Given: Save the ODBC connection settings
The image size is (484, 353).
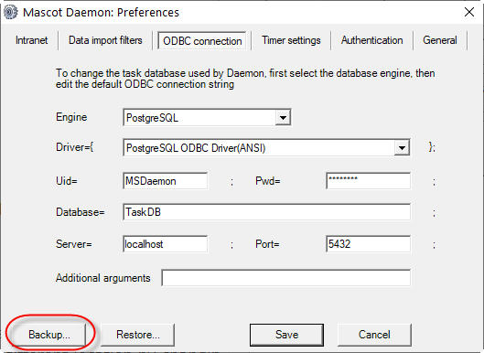Looking at the screenshot, I should [286, 335].
